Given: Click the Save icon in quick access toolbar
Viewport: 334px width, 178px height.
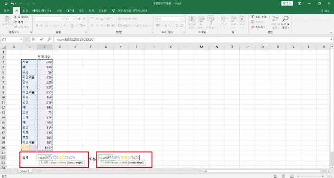Looking at the screenshot, I should [6, 3].
